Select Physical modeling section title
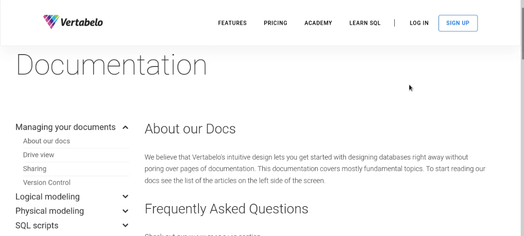524x236 pixels. (x=49, y=211)
